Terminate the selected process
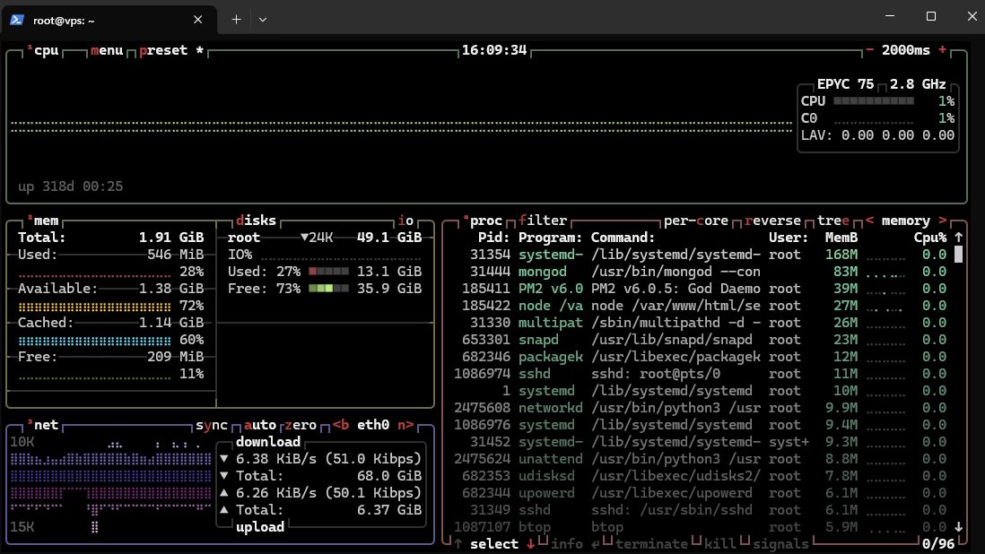Screen dimensions: 985x554 pyautogui.click(x=652, y=544)
